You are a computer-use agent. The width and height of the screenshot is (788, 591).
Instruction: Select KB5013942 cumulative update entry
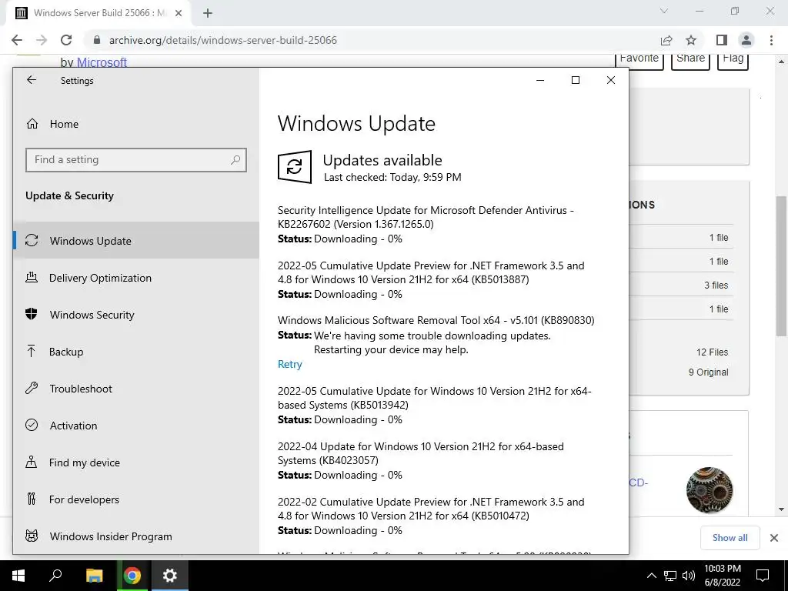(434, 398)
